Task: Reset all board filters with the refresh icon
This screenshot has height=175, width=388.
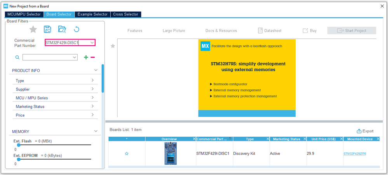Action: point(77,29)
